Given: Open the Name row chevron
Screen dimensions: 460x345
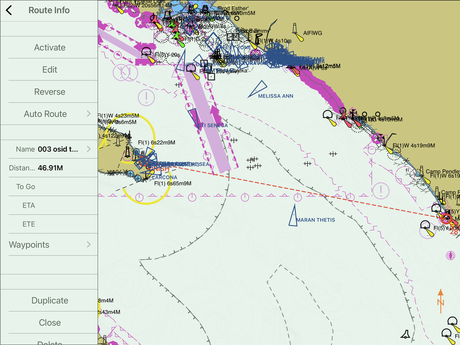Looking at the screenshot, I should pyautogui.click(x=89, y=149).
